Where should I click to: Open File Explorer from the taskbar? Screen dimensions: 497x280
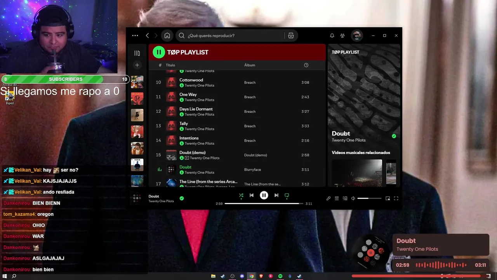click(x=213, y=276)
